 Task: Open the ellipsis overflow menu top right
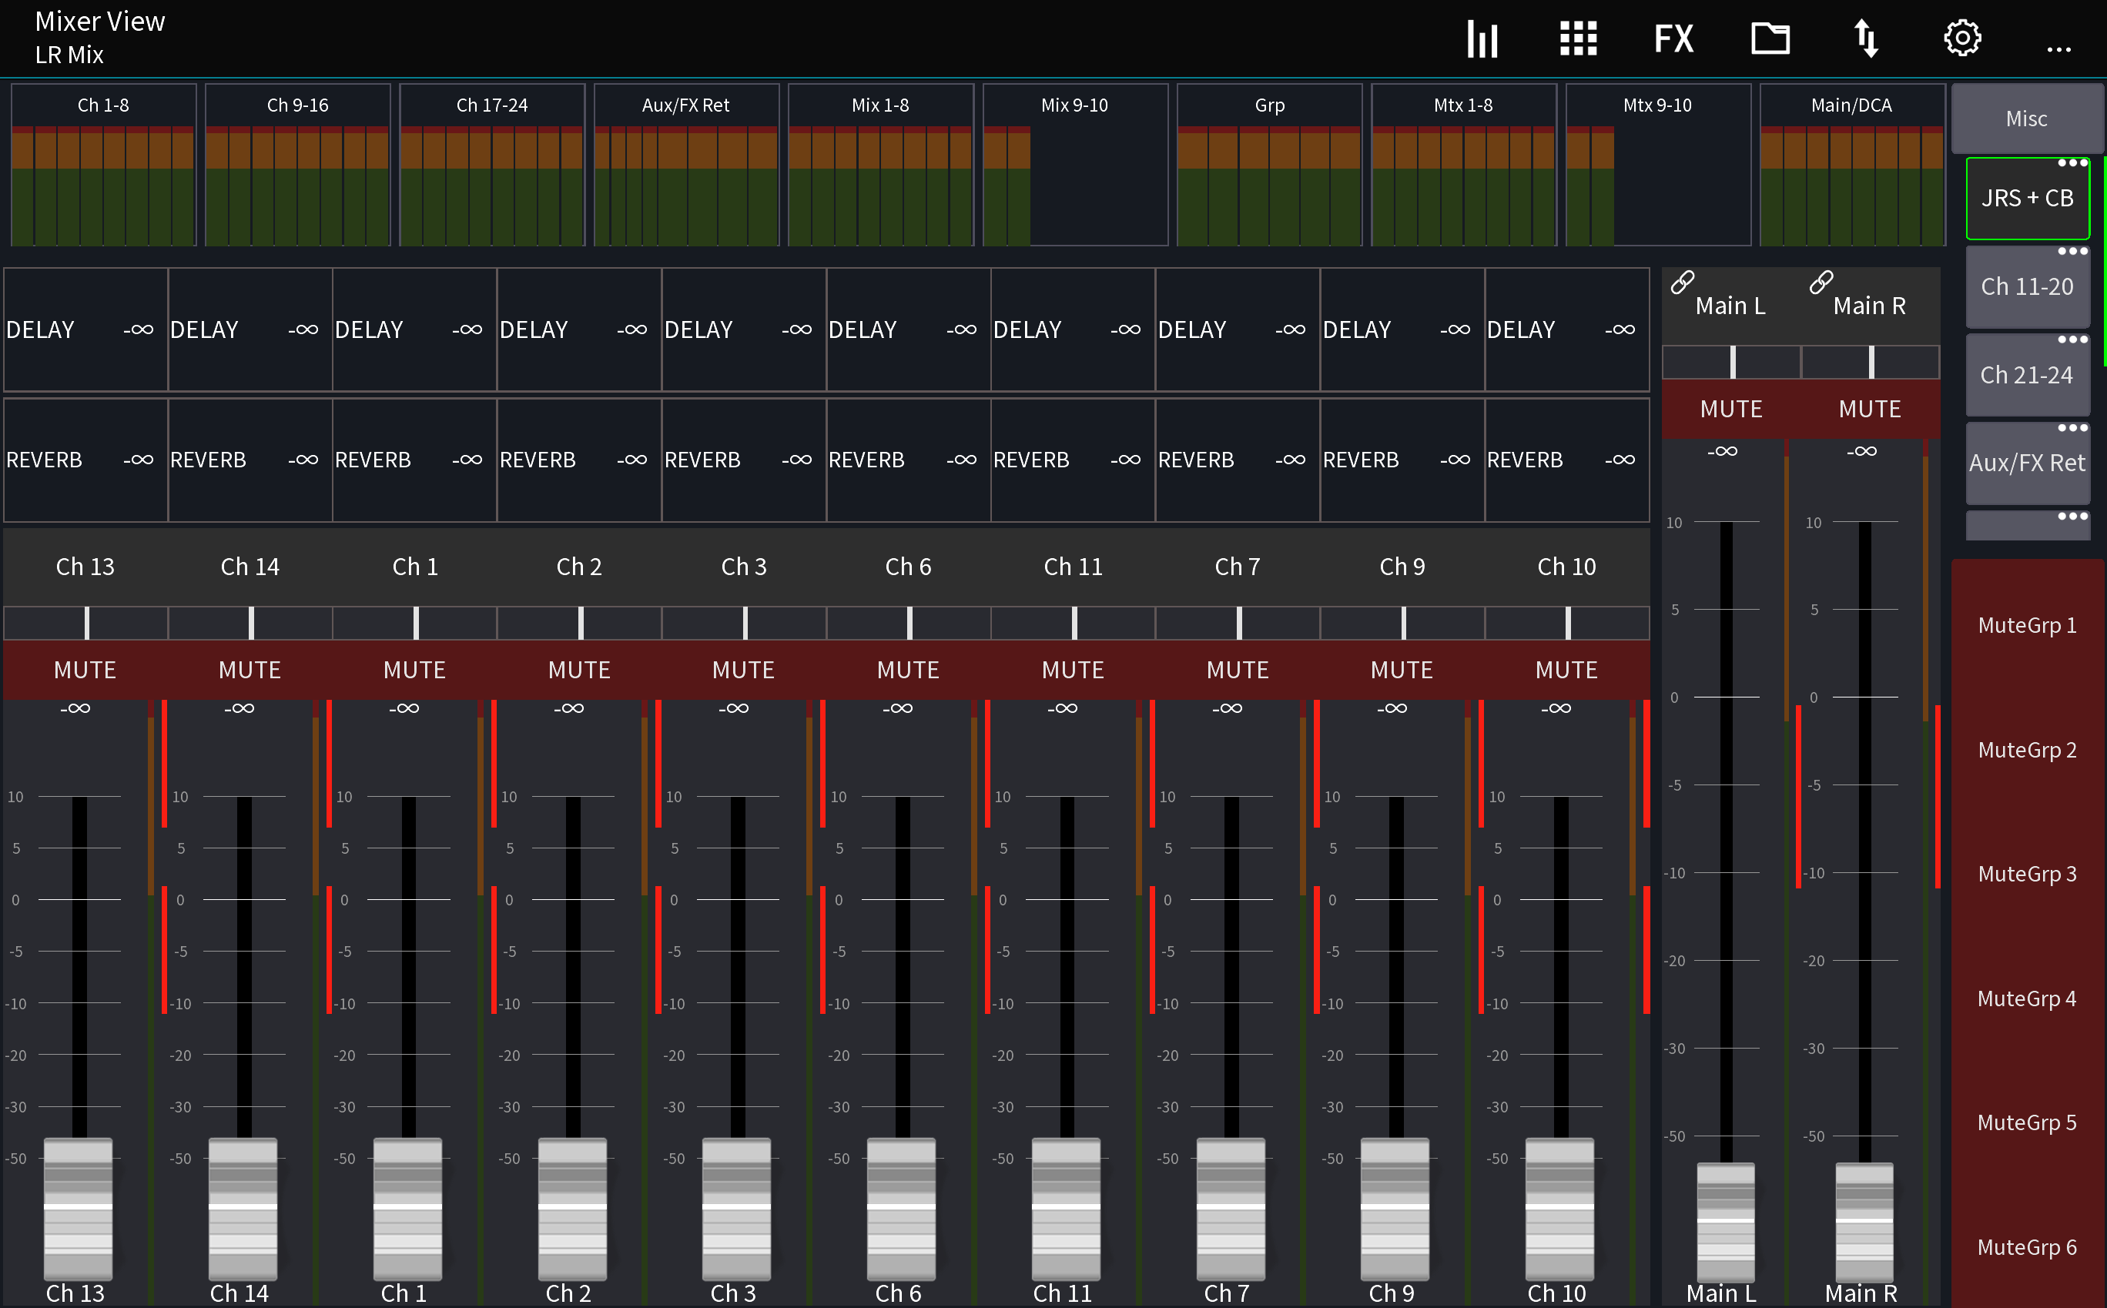[x=2058, y=49]
